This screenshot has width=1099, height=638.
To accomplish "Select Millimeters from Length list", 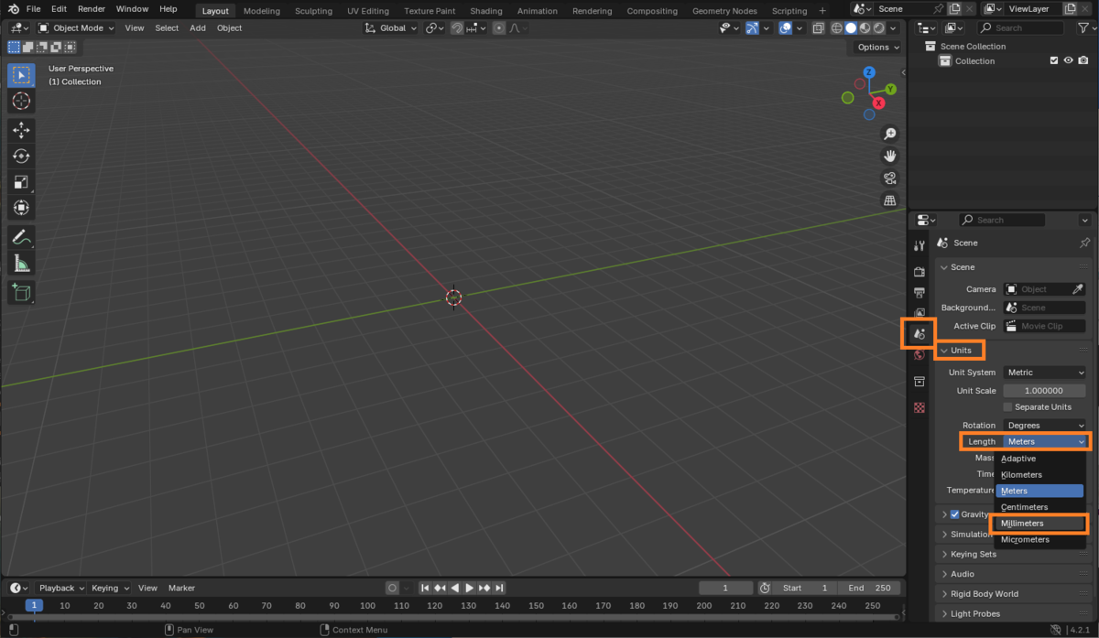I will click(1040, 524).
